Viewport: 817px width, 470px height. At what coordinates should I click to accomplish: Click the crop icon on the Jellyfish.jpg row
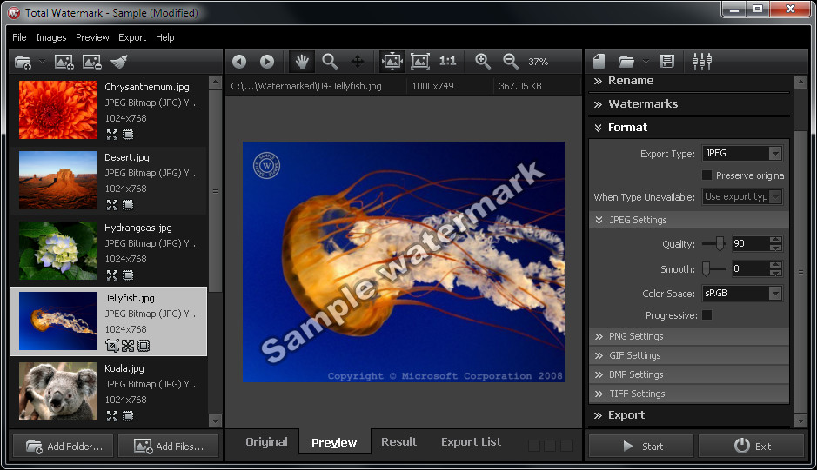(112, 345)
